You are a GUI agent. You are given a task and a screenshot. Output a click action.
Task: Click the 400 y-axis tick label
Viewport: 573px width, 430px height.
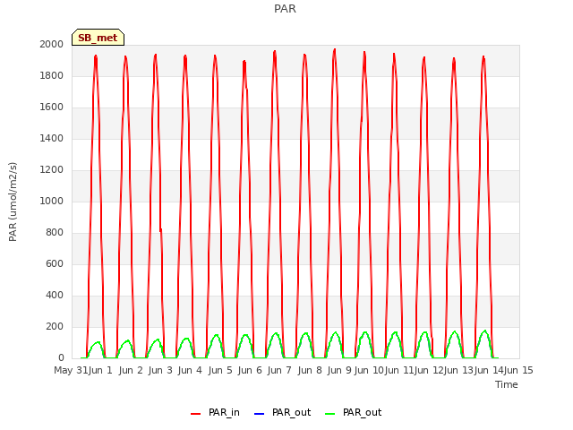55,295
